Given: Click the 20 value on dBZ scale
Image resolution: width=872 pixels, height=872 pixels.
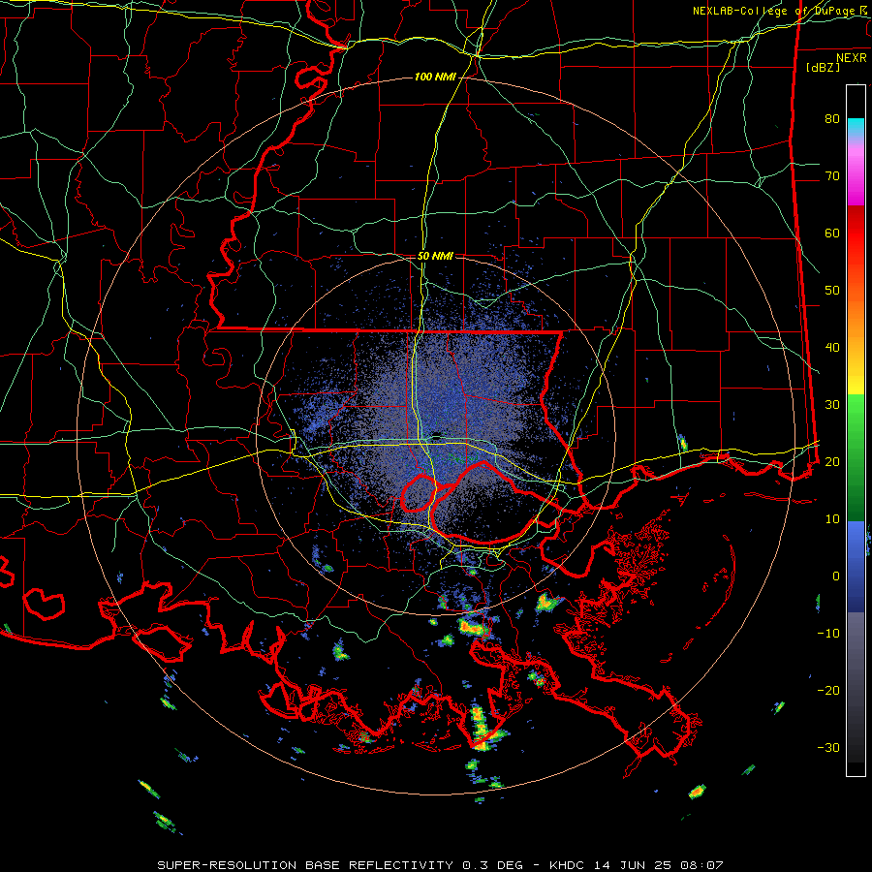Looking at the screenshot, I should (832, 461).
